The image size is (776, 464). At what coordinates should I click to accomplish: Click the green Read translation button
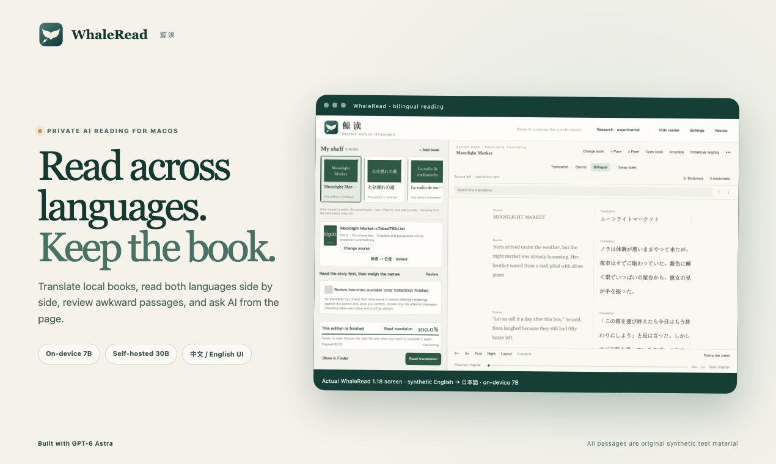(423, 359)
